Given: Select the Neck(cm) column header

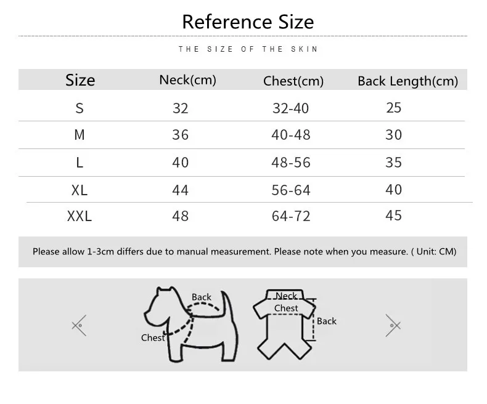Looking at the screenshot, I should [187, 80].
